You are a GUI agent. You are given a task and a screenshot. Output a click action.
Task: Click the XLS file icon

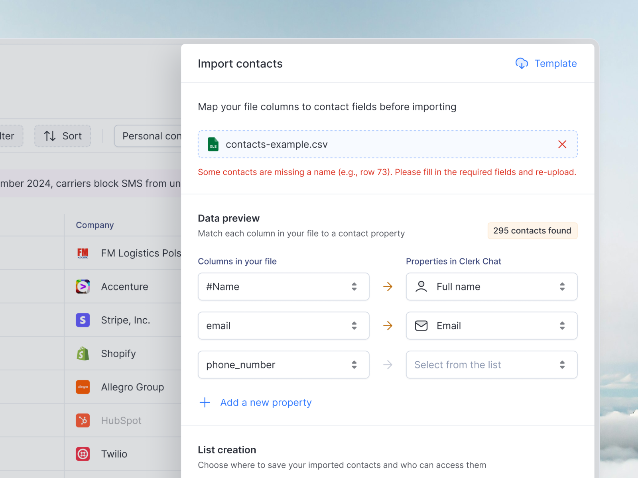(213, 144)
